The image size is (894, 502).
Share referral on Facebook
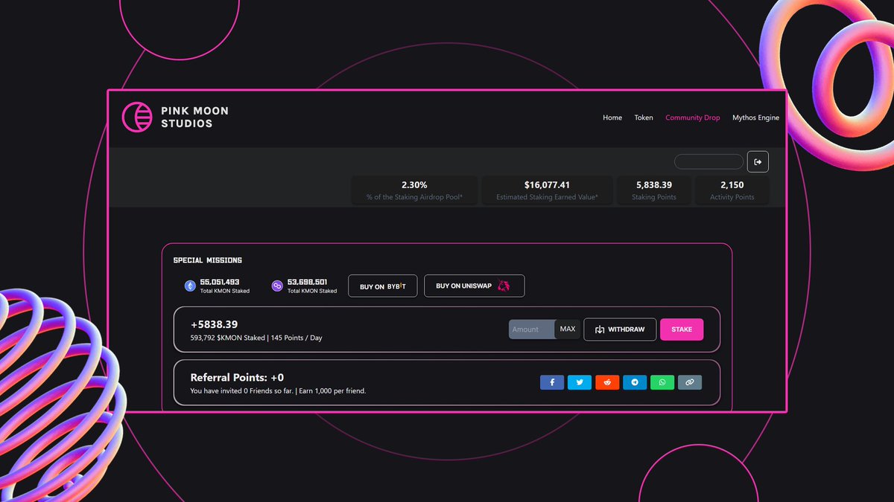tap(552, 382)
